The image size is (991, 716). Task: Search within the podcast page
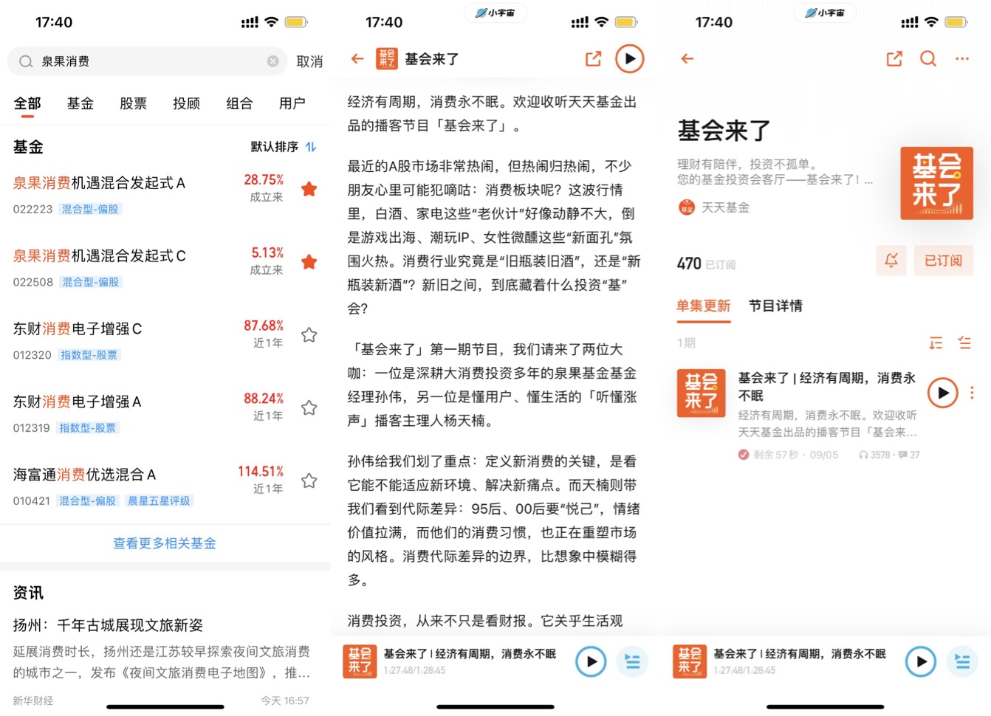[928, 58]
